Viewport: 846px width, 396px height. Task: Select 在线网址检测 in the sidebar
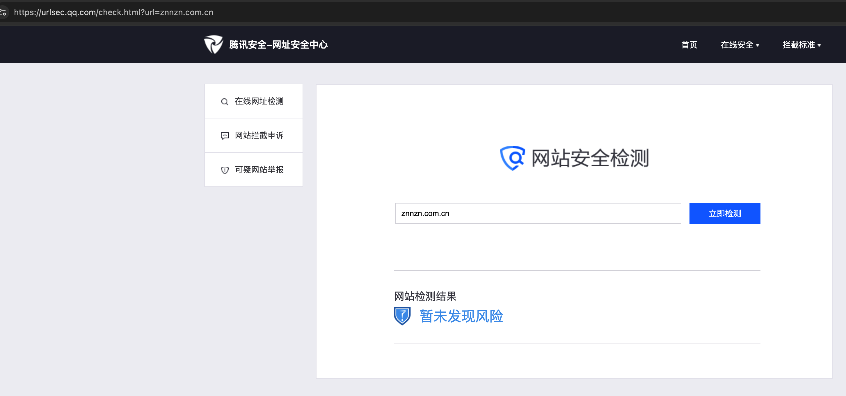(x=259, y=101)
